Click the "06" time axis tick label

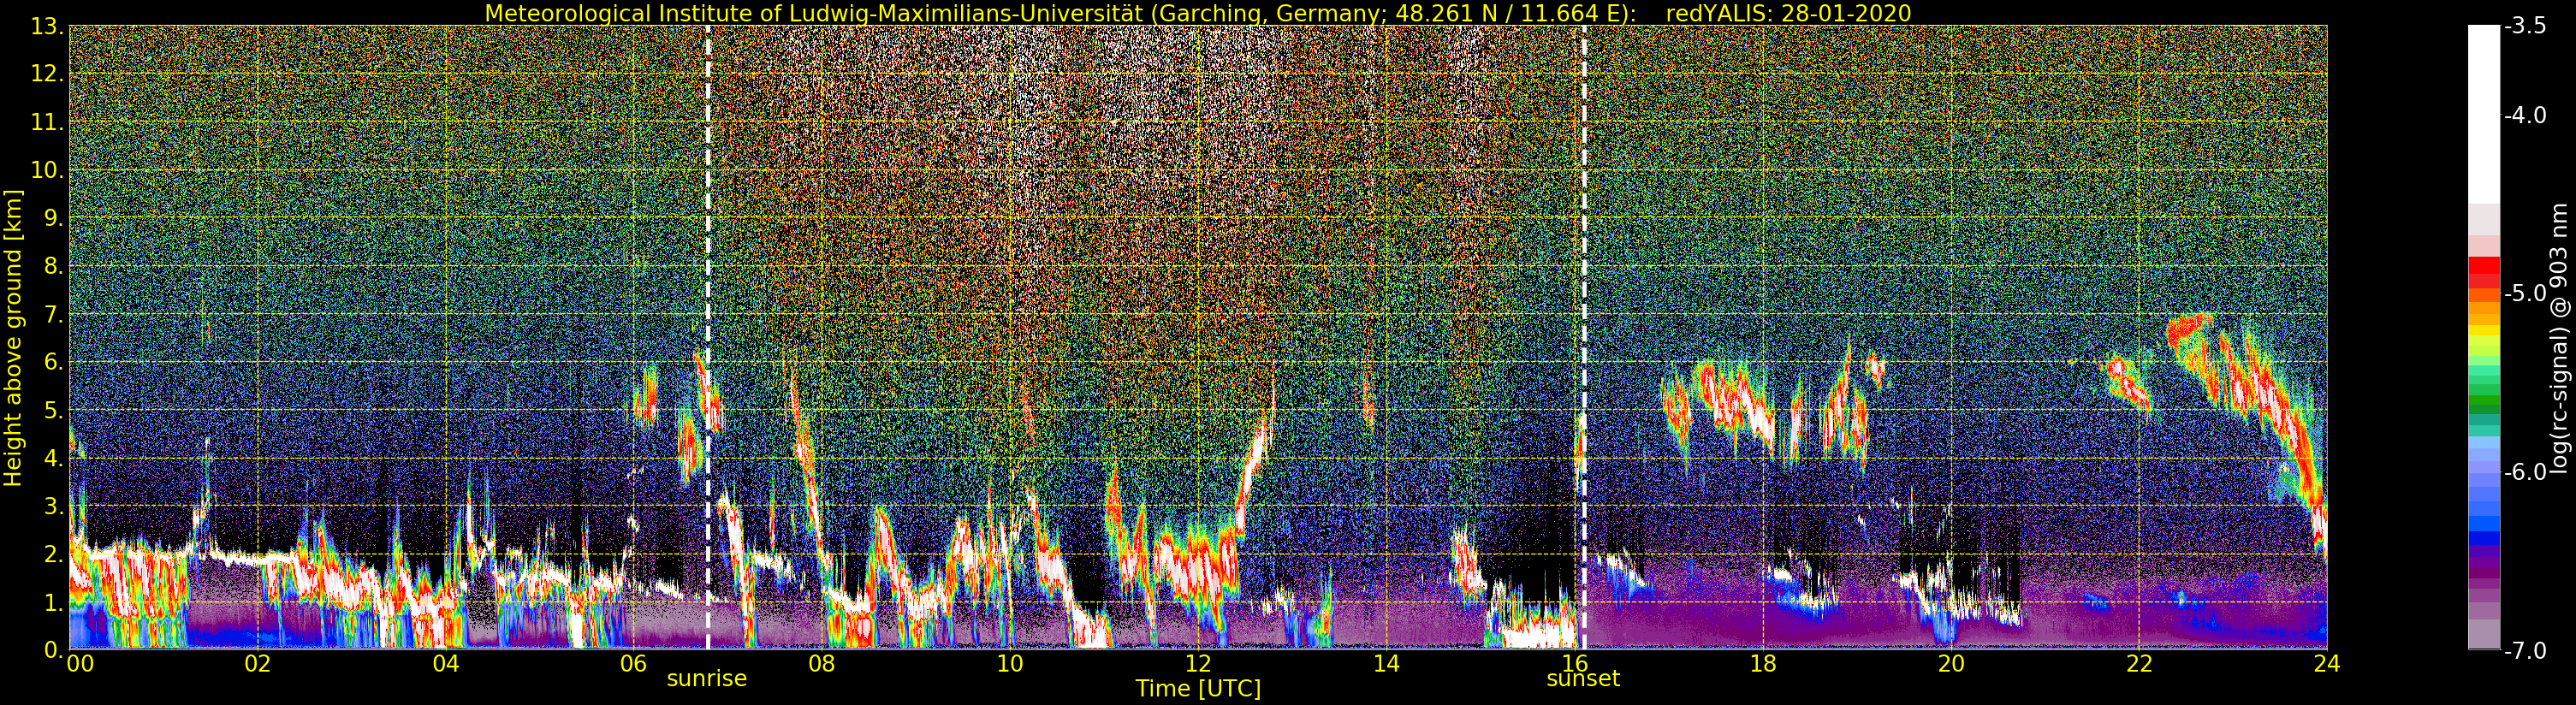pyautogui.click(x=634, y=663)
